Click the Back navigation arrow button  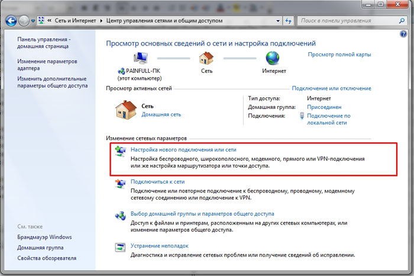(x=11, y=21)
